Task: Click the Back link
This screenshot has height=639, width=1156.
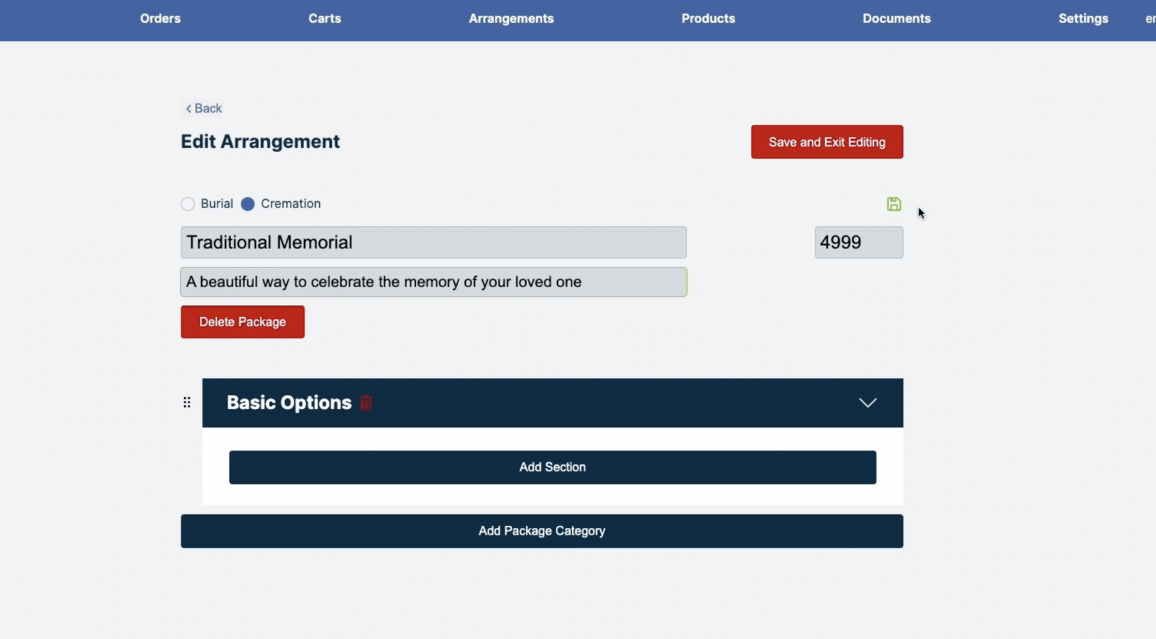Action: tap(202, 108)
